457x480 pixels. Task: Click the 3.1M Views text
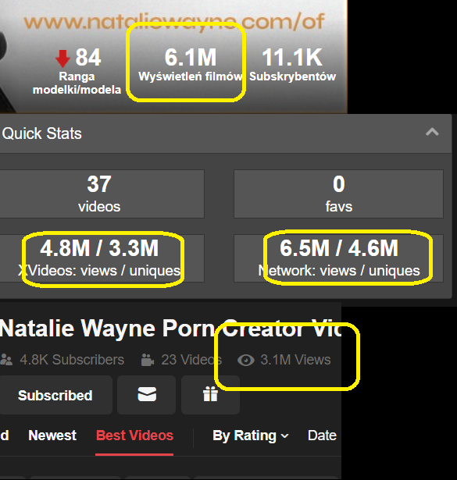click(x=295, y=360)
